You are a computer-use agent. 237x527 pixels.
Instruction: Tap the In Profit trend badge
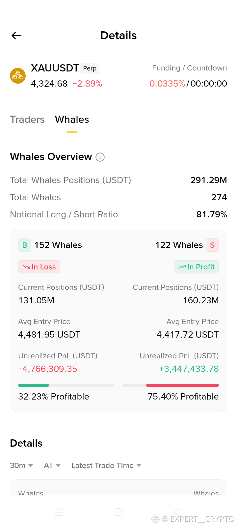[x=196, y=267]
